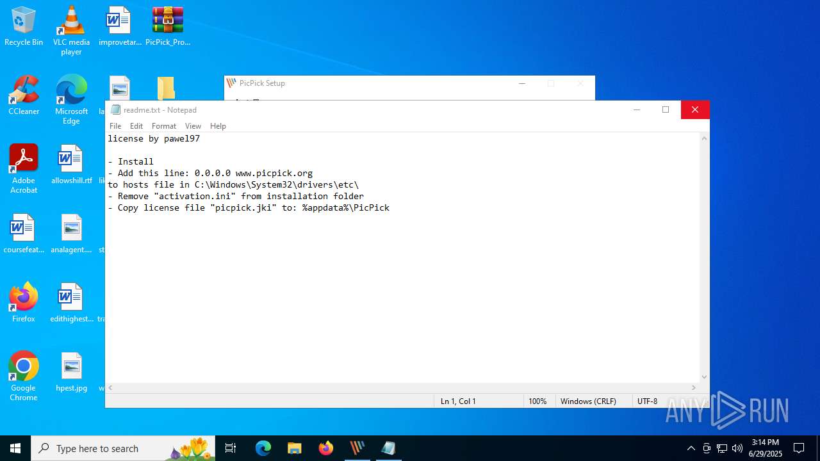This screenshot has width=820, height=461.
Task: Open File Explorer from taskbar
Action: click(294, 448)
